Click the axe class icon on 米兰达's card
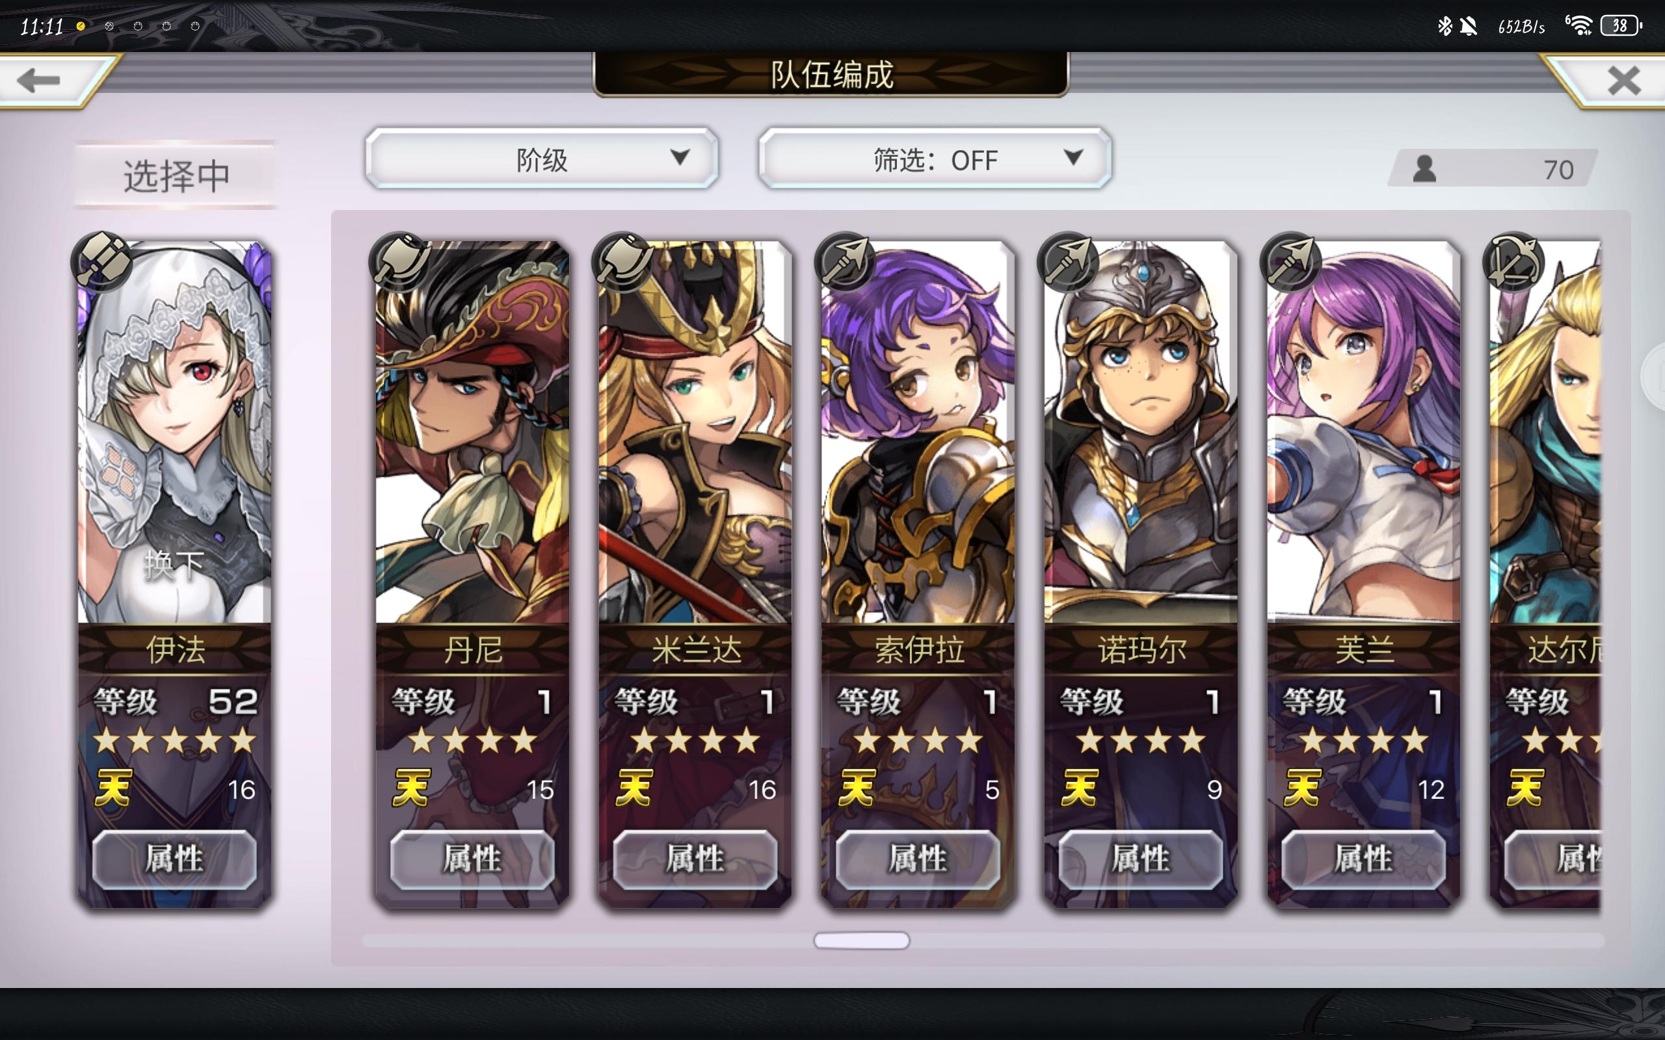 (x=622, y=261)
